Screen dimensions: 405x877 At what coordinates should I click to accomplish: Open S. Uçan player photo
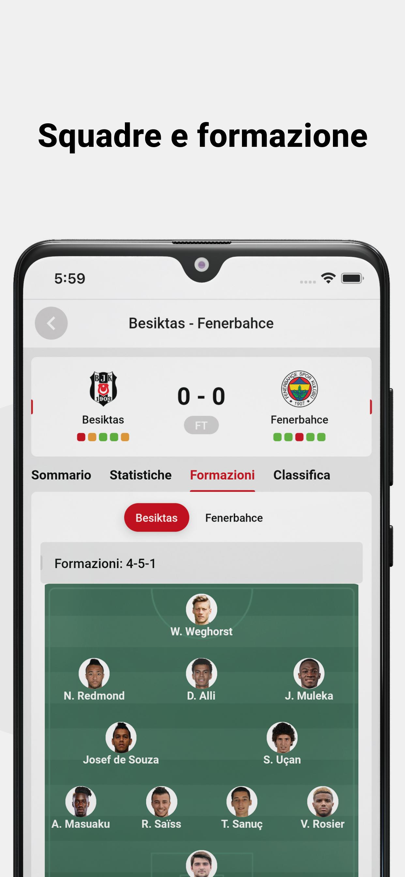(x=282, y=737)
